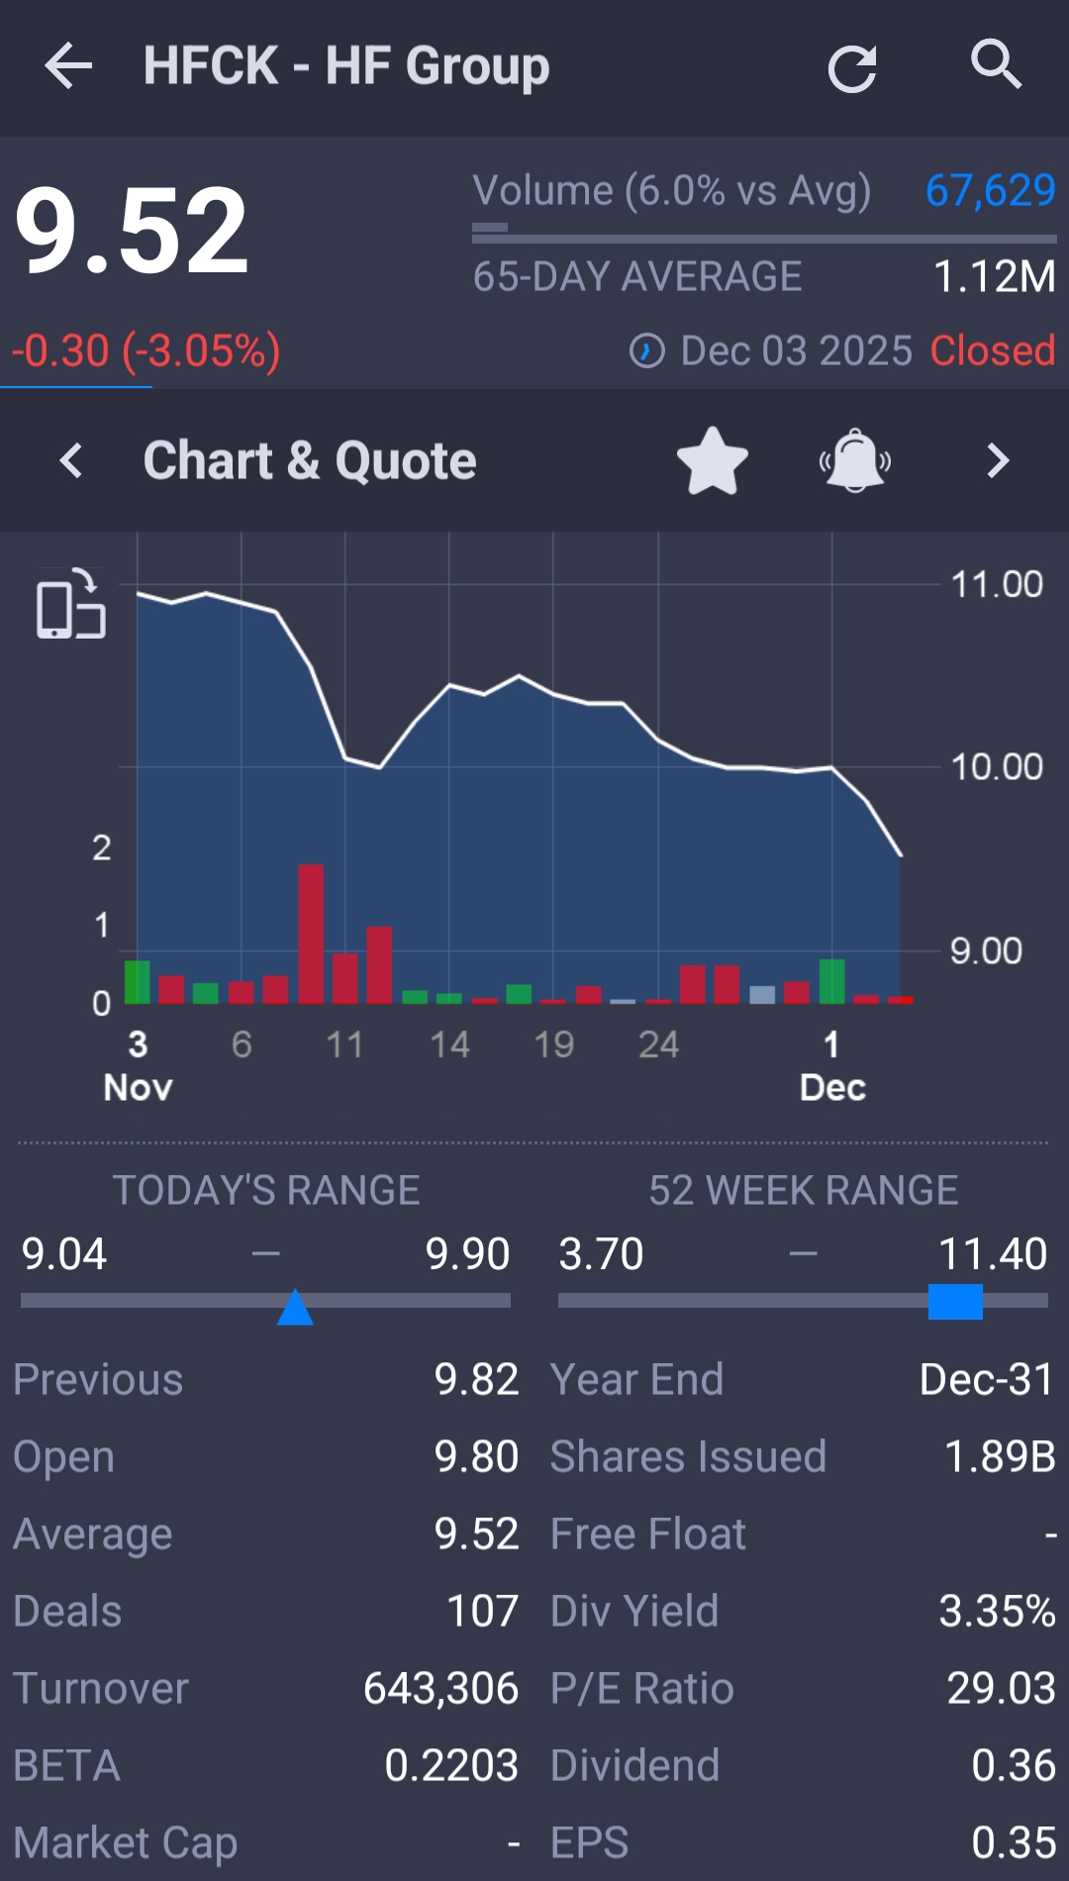Go to next section chevron
Screen dimensions: 1069x1881
[998, 461]
